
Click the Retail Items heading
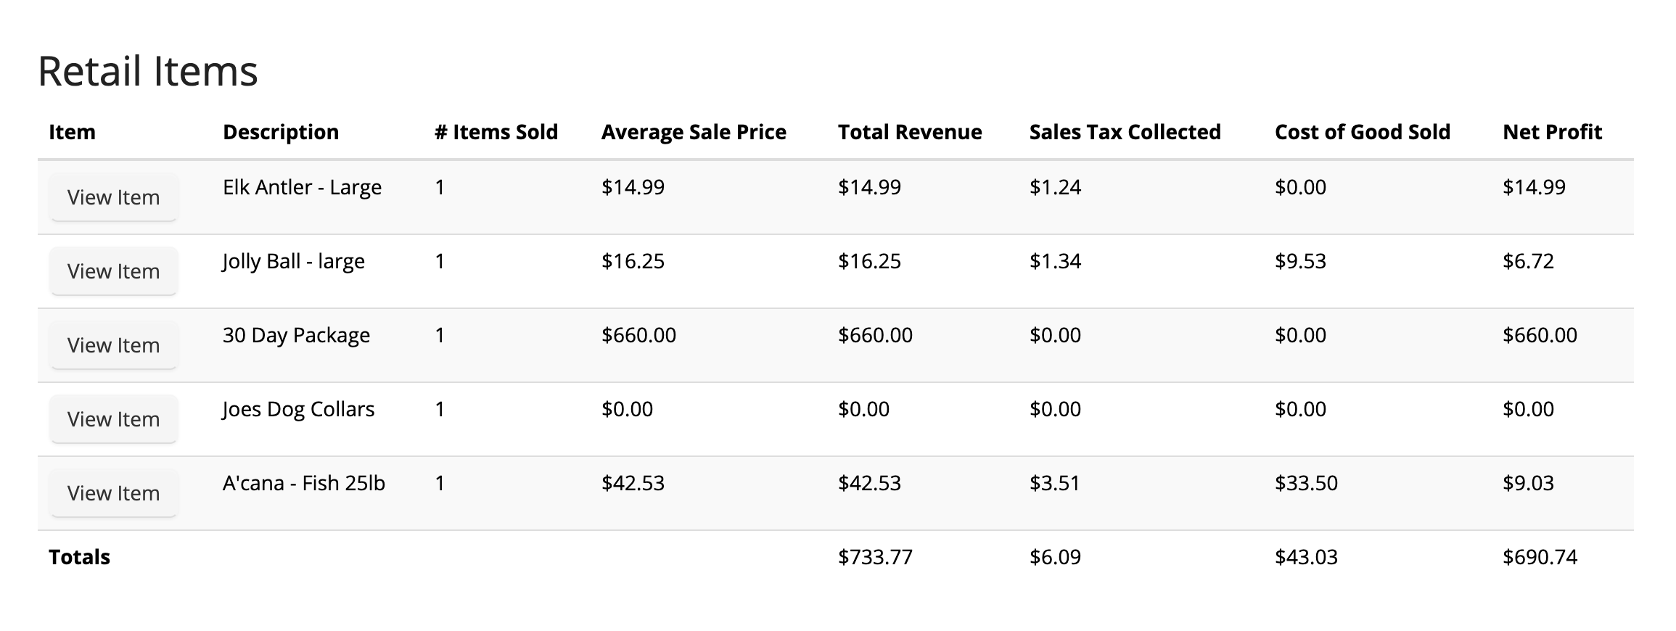point(148,71)
